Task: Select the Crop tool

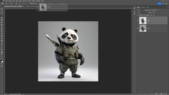Action: (2, 18)
